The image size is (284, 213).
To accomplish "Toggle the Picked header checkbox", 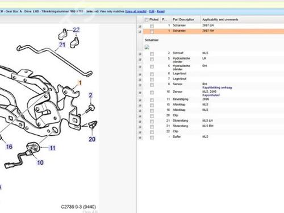I will [147, 20].
